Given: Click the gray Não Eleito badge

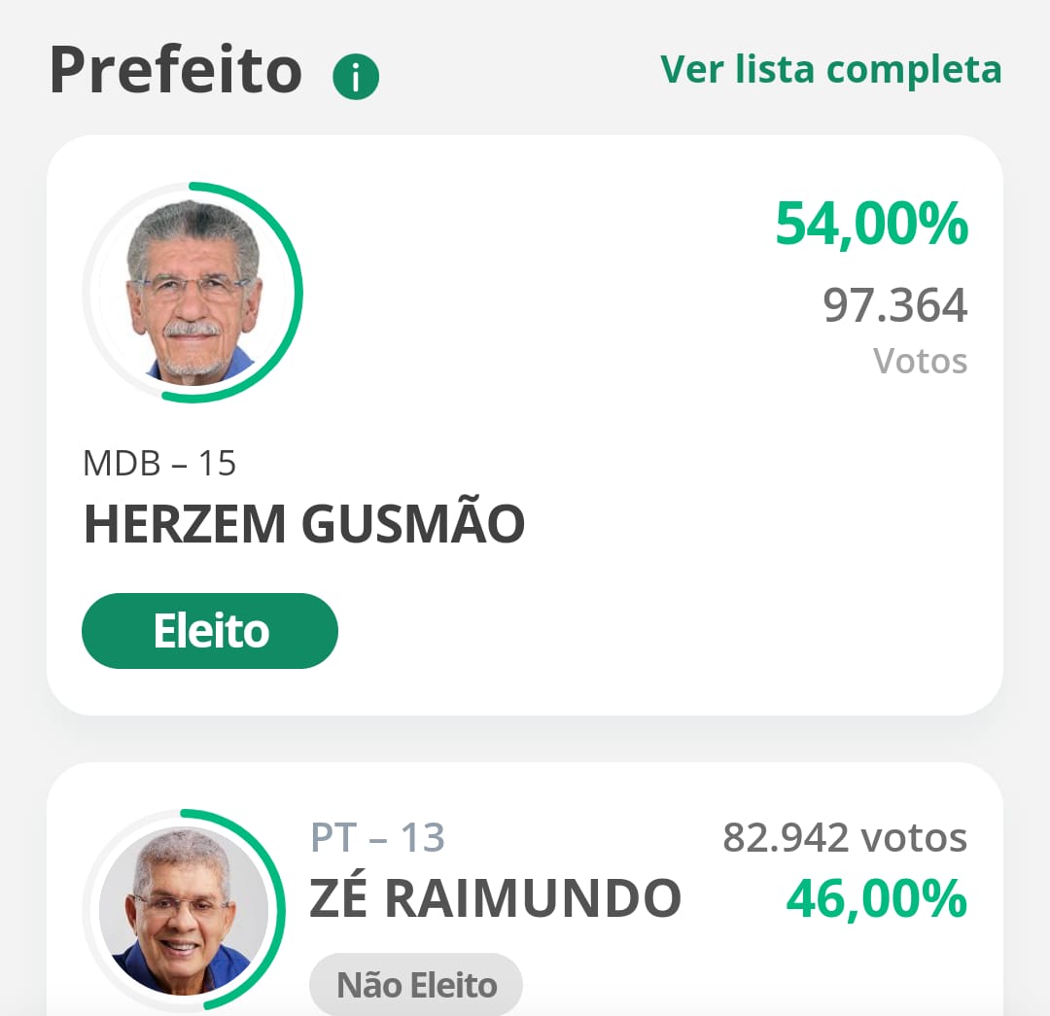Looking at the screenshot, I should [x=416, y=985].
